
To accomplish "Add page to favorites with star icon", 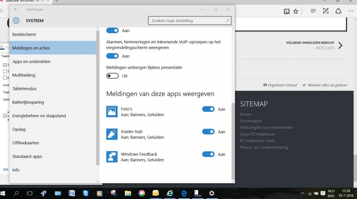I will (x=296, y=11).
